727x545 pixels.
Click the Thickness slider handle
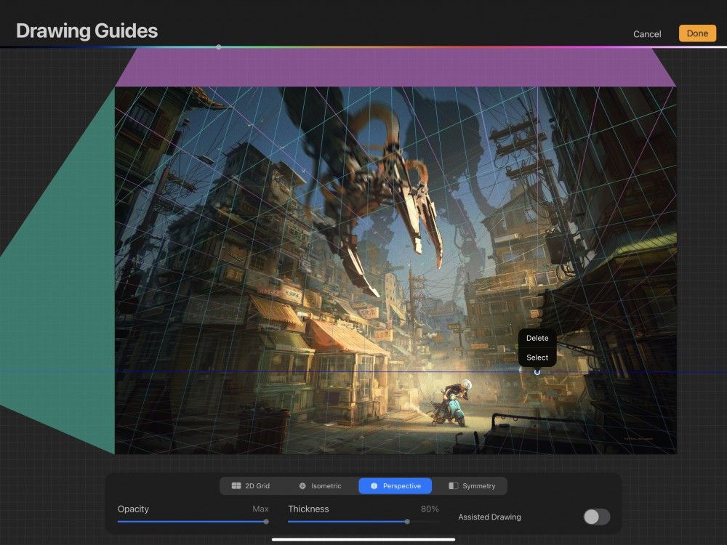(406, 521)
